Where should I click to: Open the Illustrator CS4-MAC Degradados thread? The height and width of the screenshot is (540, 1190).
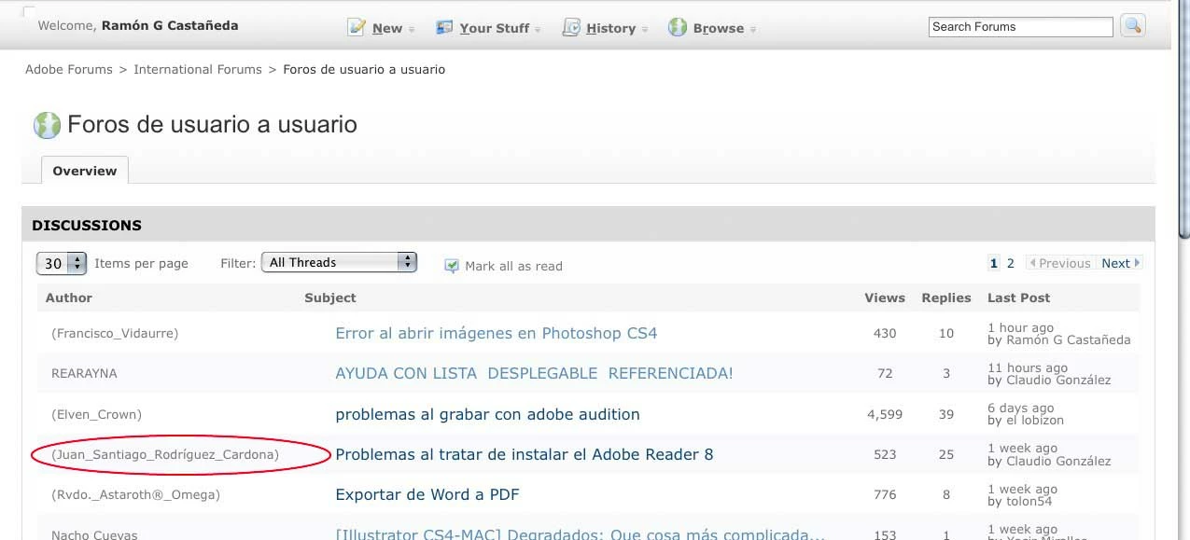[x=581, y=534]
